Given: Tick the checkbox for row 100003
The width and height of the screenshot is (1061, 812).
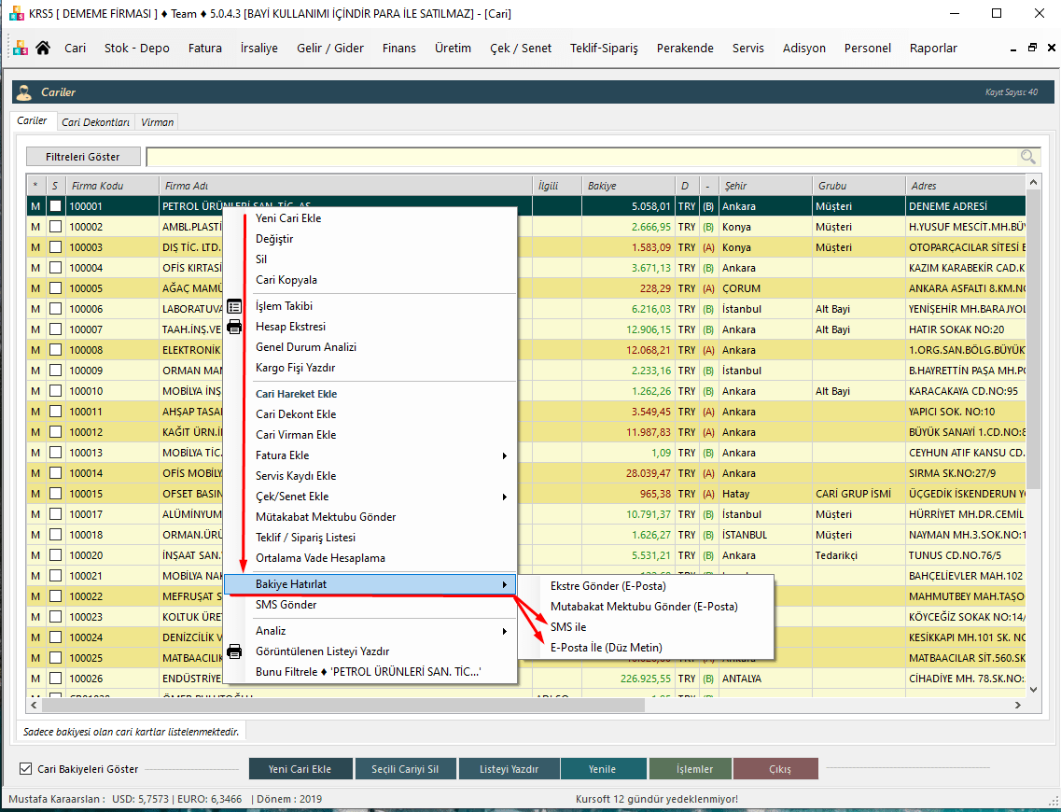Looking at the screenshot, I should [x=55, y=247].
